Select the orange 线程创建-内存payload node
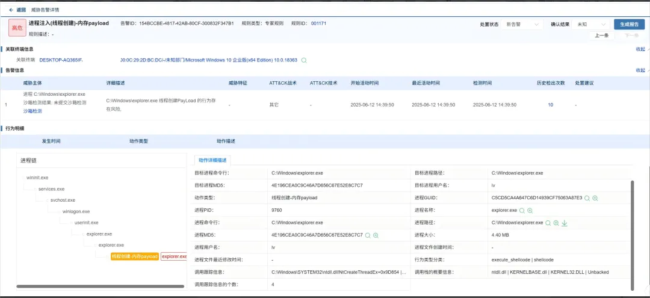The image size is (650, 298). click(x=135, y=256)
